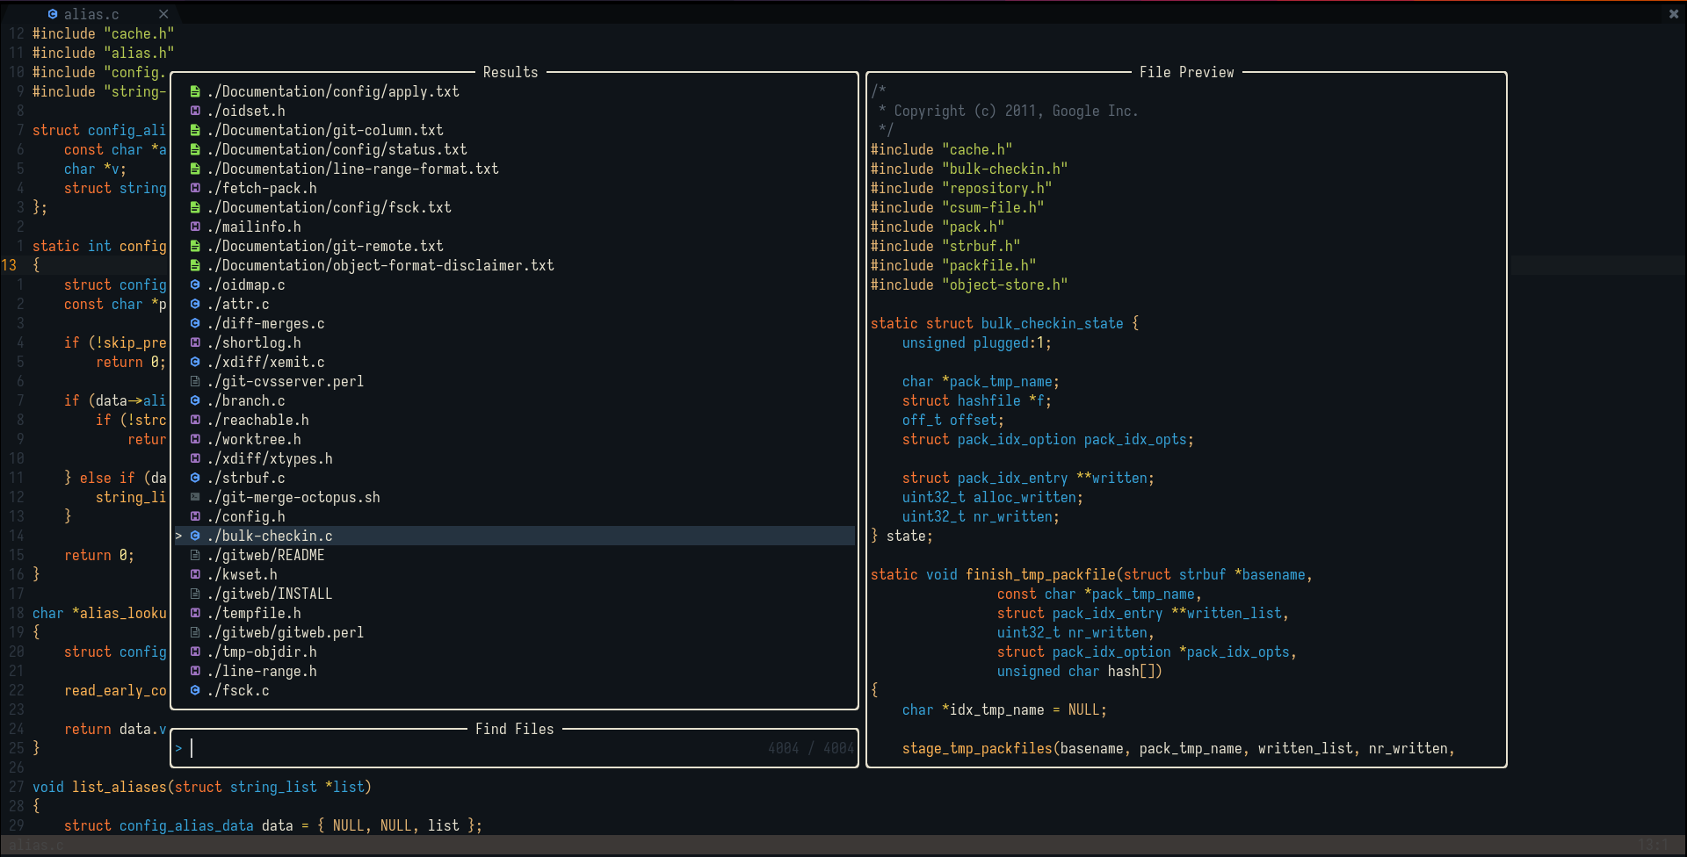
Task: Close the alias.c buffer tab
Action: pos(163,14)
